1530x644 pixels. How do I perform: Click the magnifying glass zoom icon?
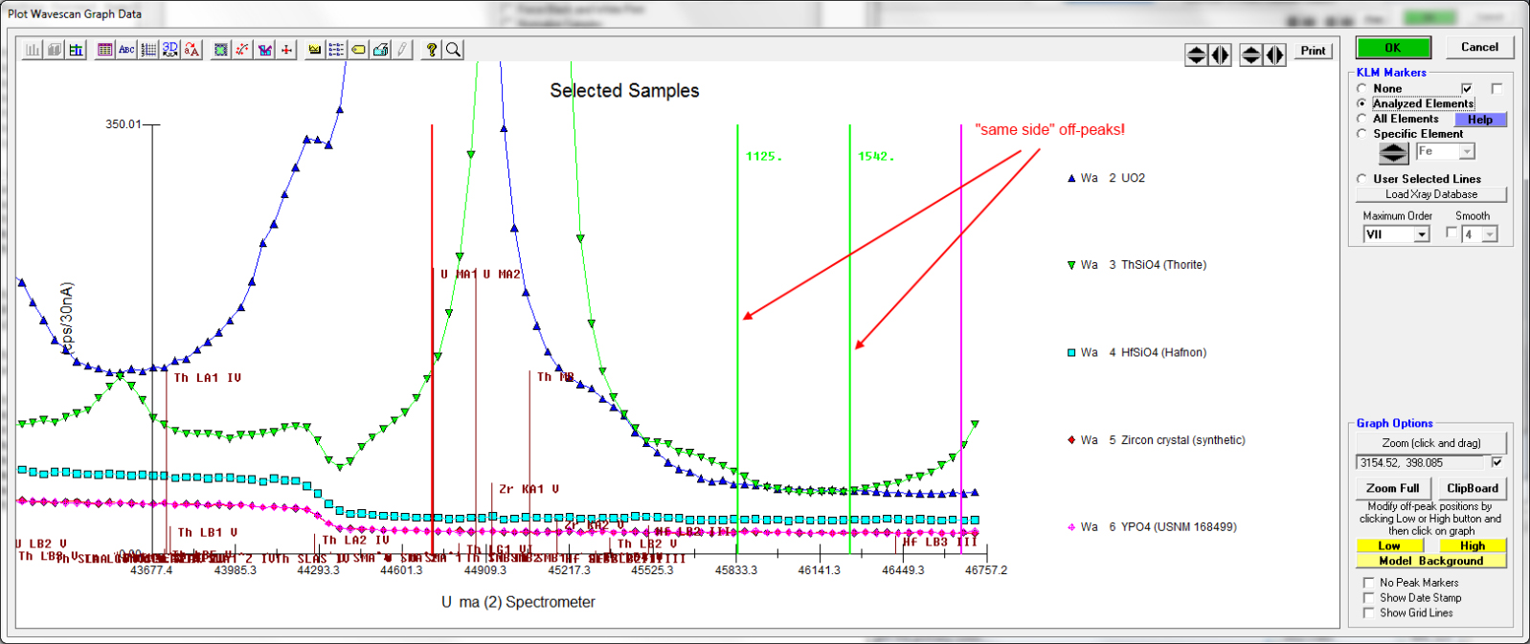454,50
